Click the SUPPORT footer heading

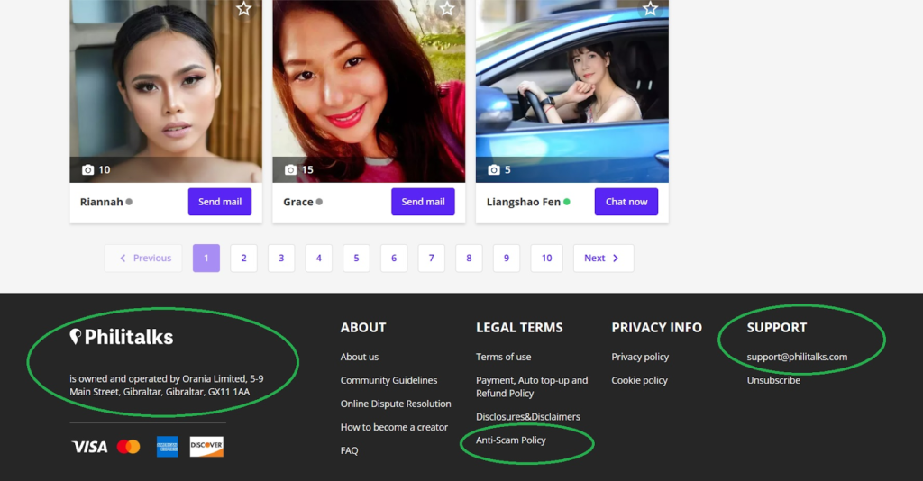[776, 328]
